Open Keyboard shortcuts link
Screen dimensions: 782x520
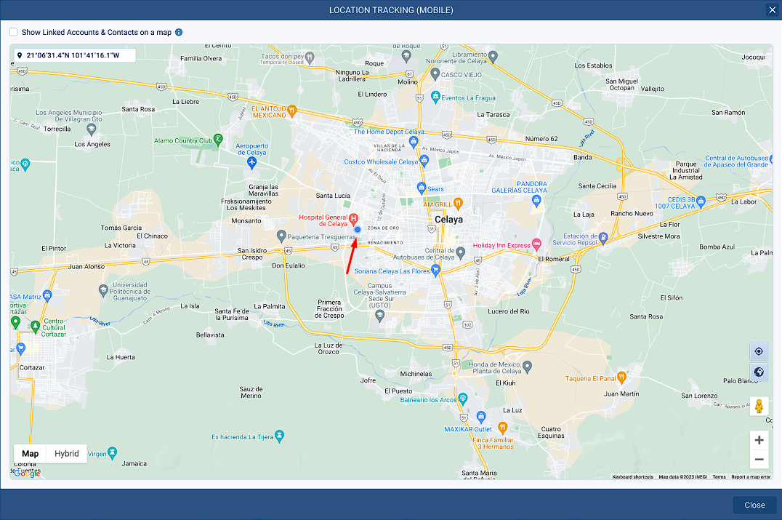pyautogui.click(x=632, y=477)
